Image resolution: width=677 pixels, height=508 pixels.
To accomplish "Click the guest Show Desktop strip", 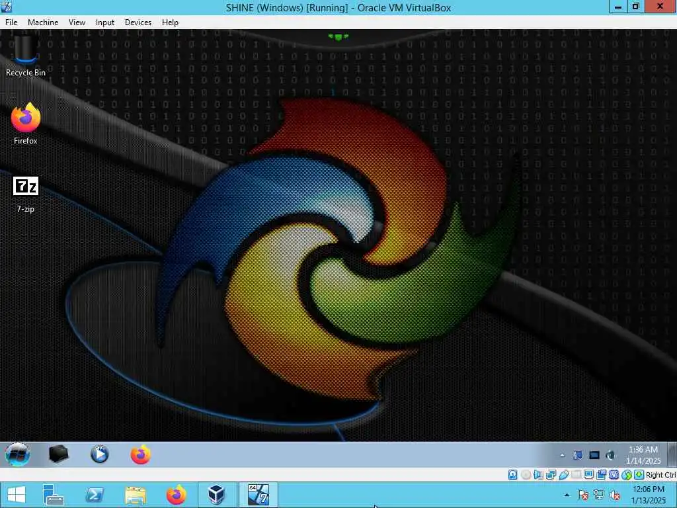I will point(672,454).
